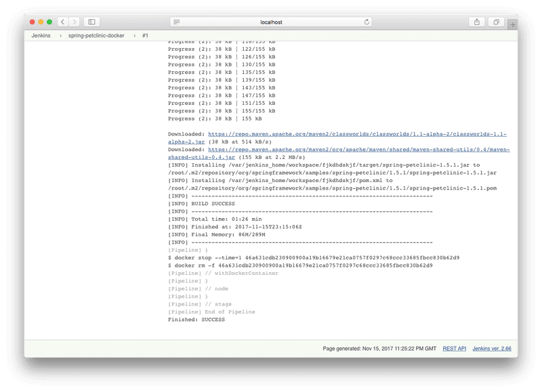Viewport: 542px width, 392px height.
Task: Open the Share button in toolbar
Action: pos(477,22)
